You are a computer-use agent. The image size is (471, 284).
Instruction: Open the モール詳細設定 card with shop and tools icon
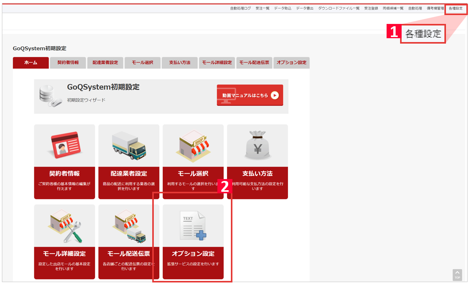tap(64, 242)
